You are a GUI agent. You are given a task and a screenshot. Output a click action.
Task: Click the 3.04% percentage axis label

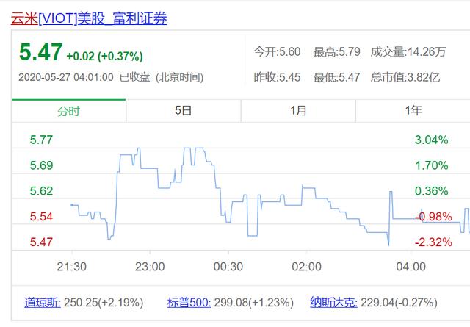pos(432,139)
